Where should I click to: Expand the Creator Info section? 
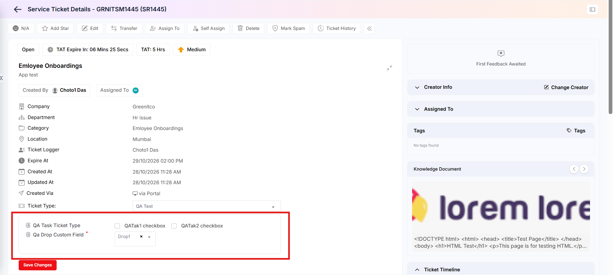pyautogui.click(x=417, y=87)
